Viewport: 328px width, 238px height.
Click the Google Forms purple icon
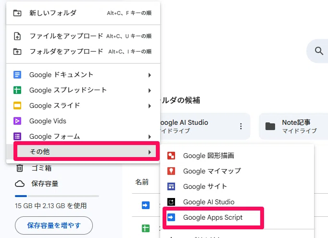tap(17, 136)
